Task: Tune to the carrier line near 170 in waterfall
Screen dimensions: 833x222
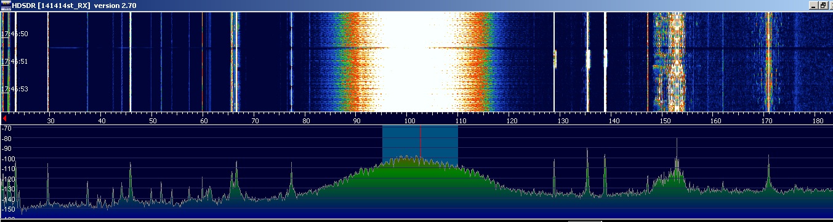Action: click(x=768, y=61)
